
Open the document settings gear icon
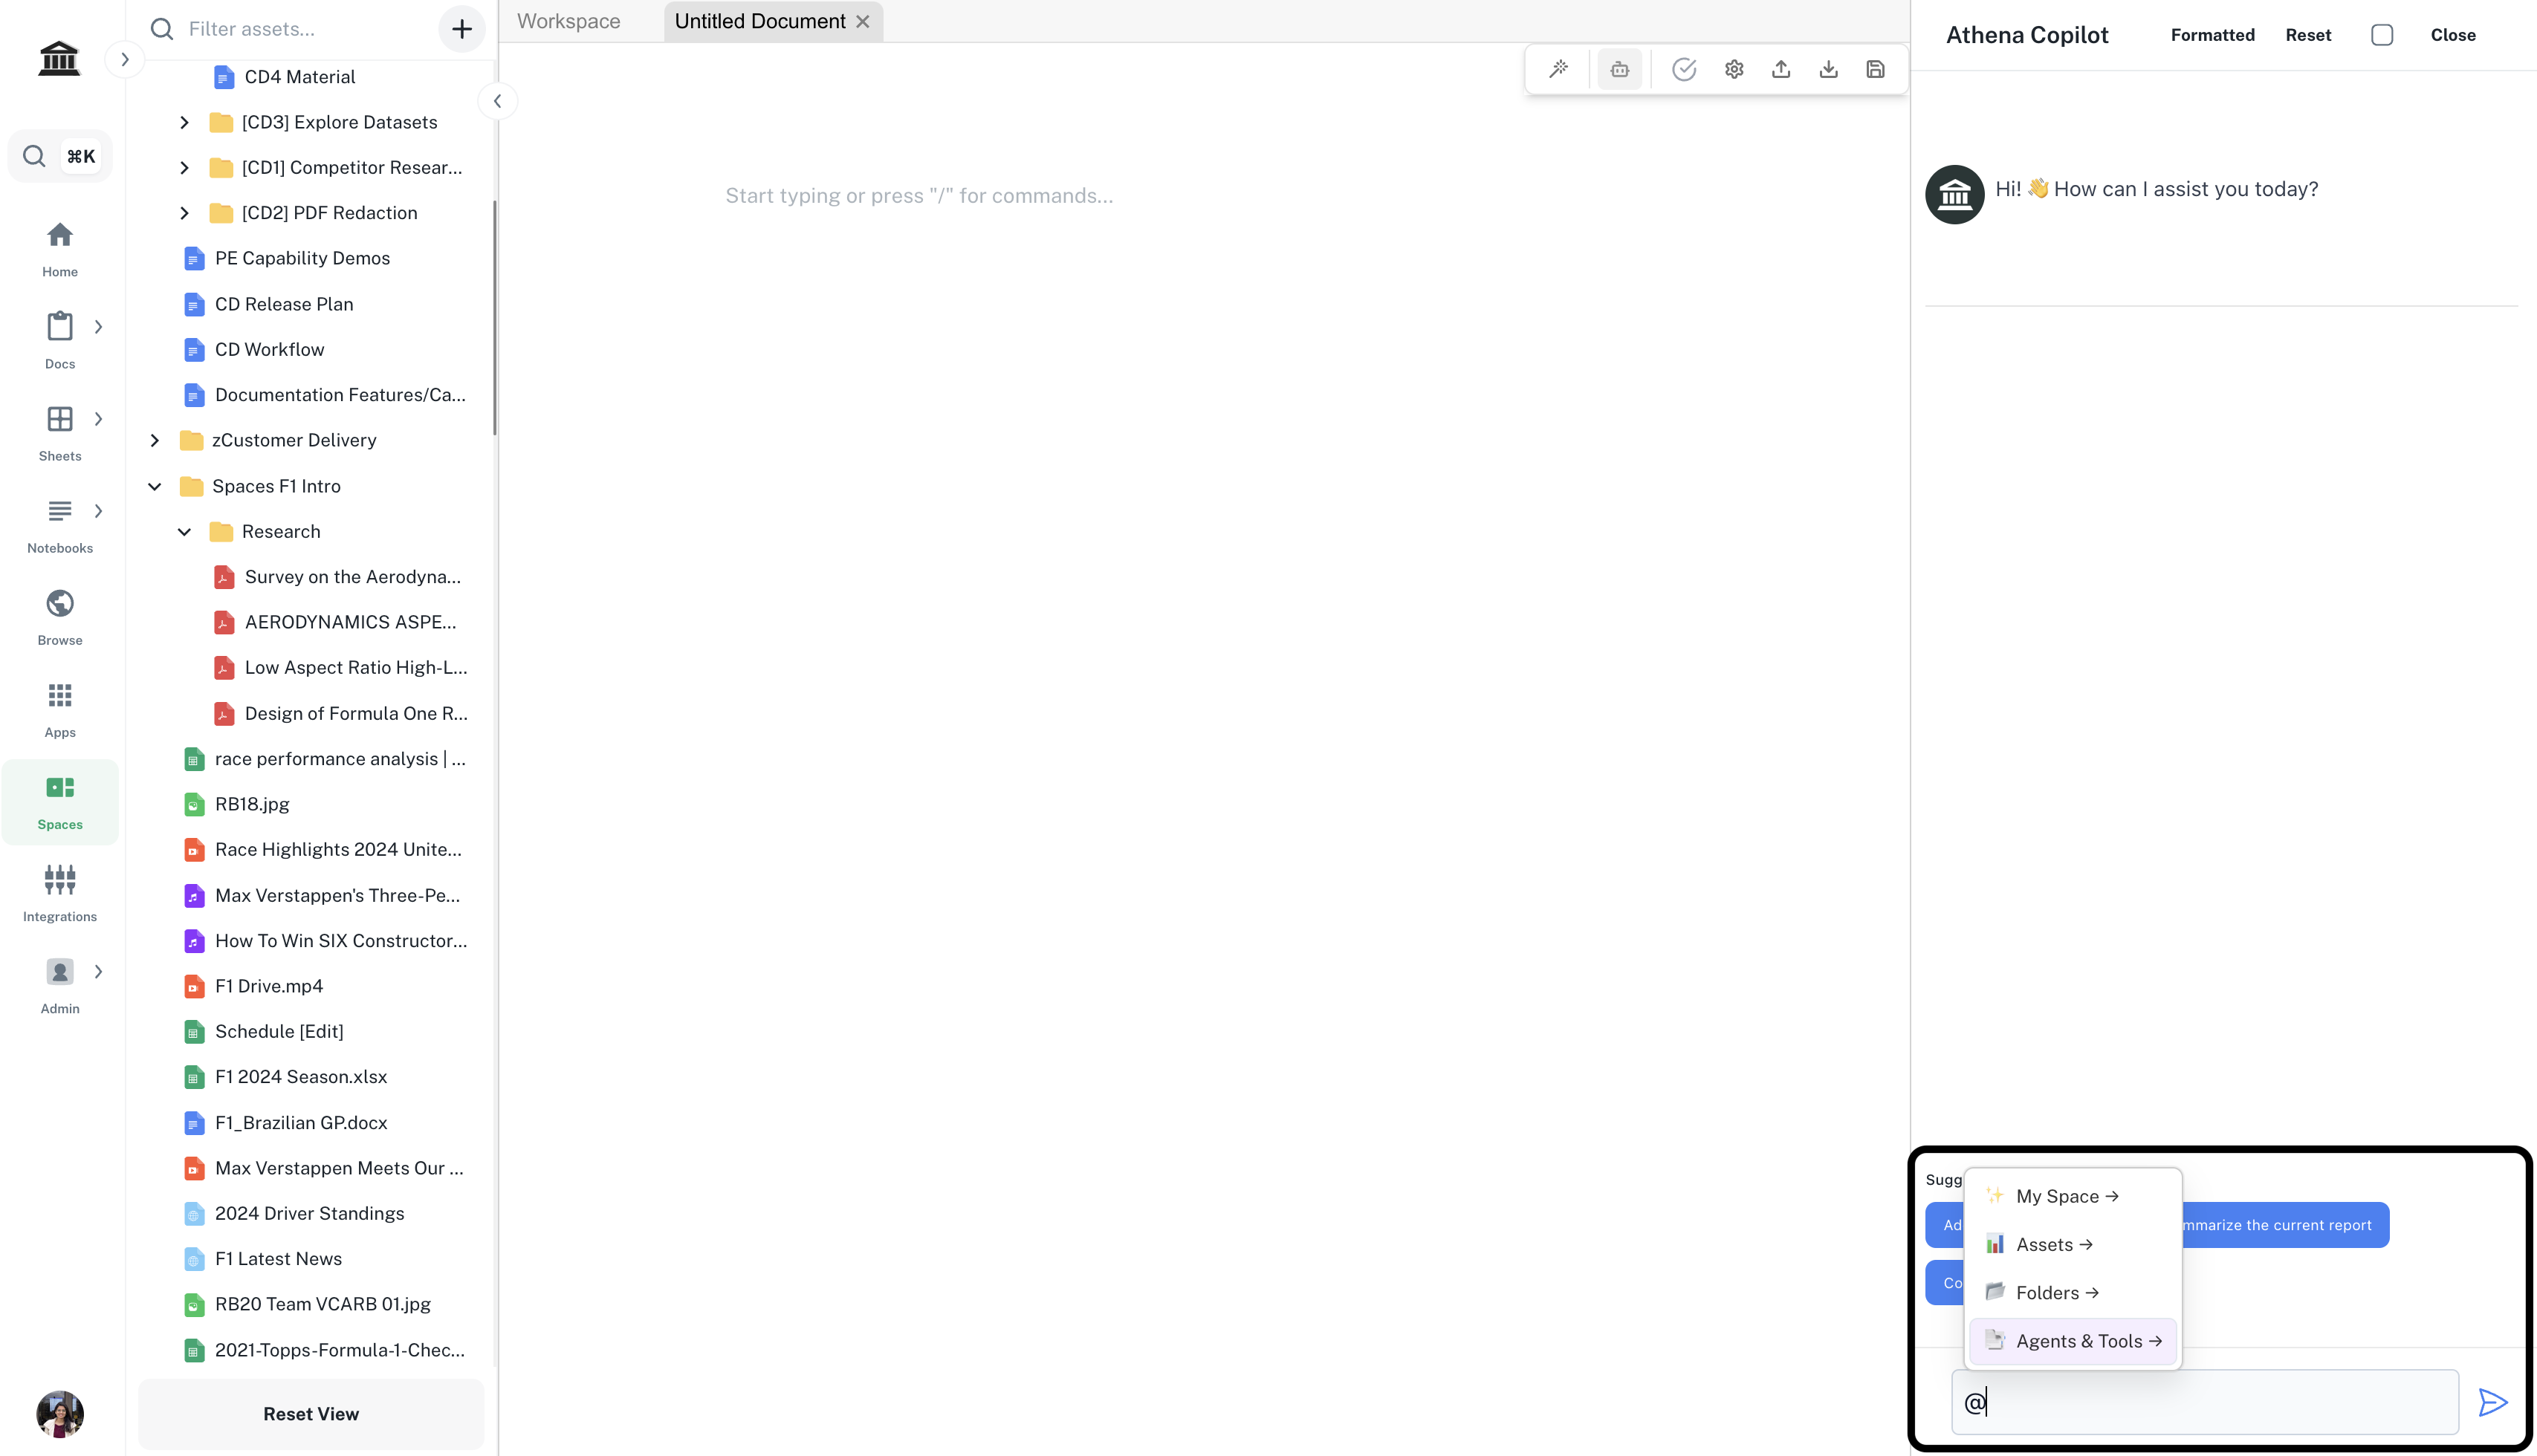tap(1734, 69)
